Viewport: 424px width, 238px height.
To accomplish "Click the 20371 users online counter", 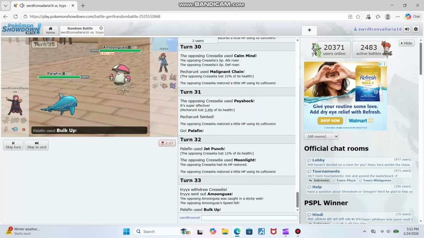I will tap(334, 50).
